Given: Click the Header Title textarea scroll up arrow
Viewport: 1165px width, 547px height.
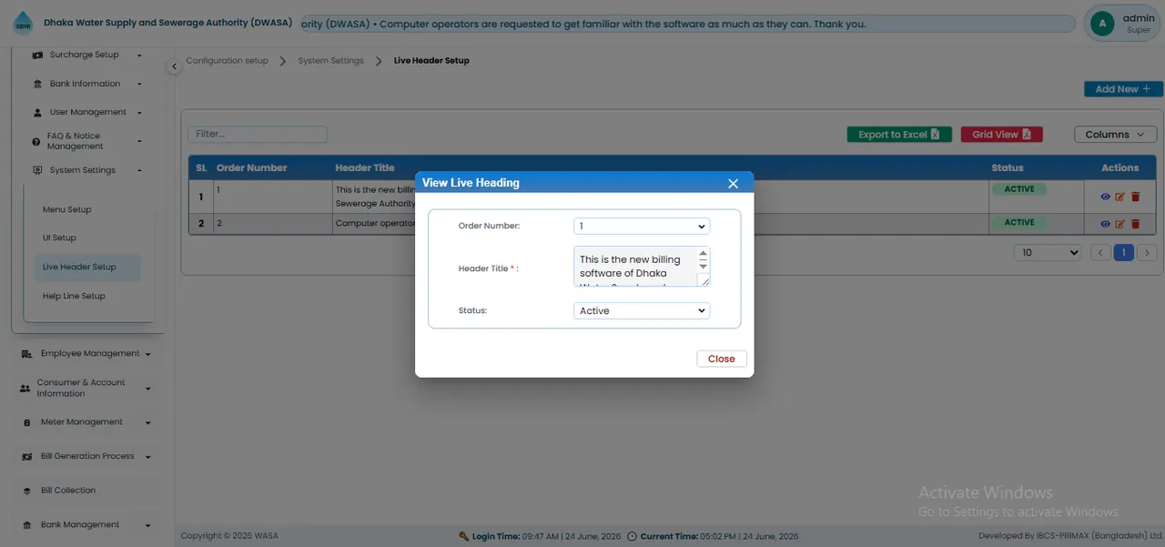Looking at the screenshot, I should pyautogui.click(x=703, y=254).
